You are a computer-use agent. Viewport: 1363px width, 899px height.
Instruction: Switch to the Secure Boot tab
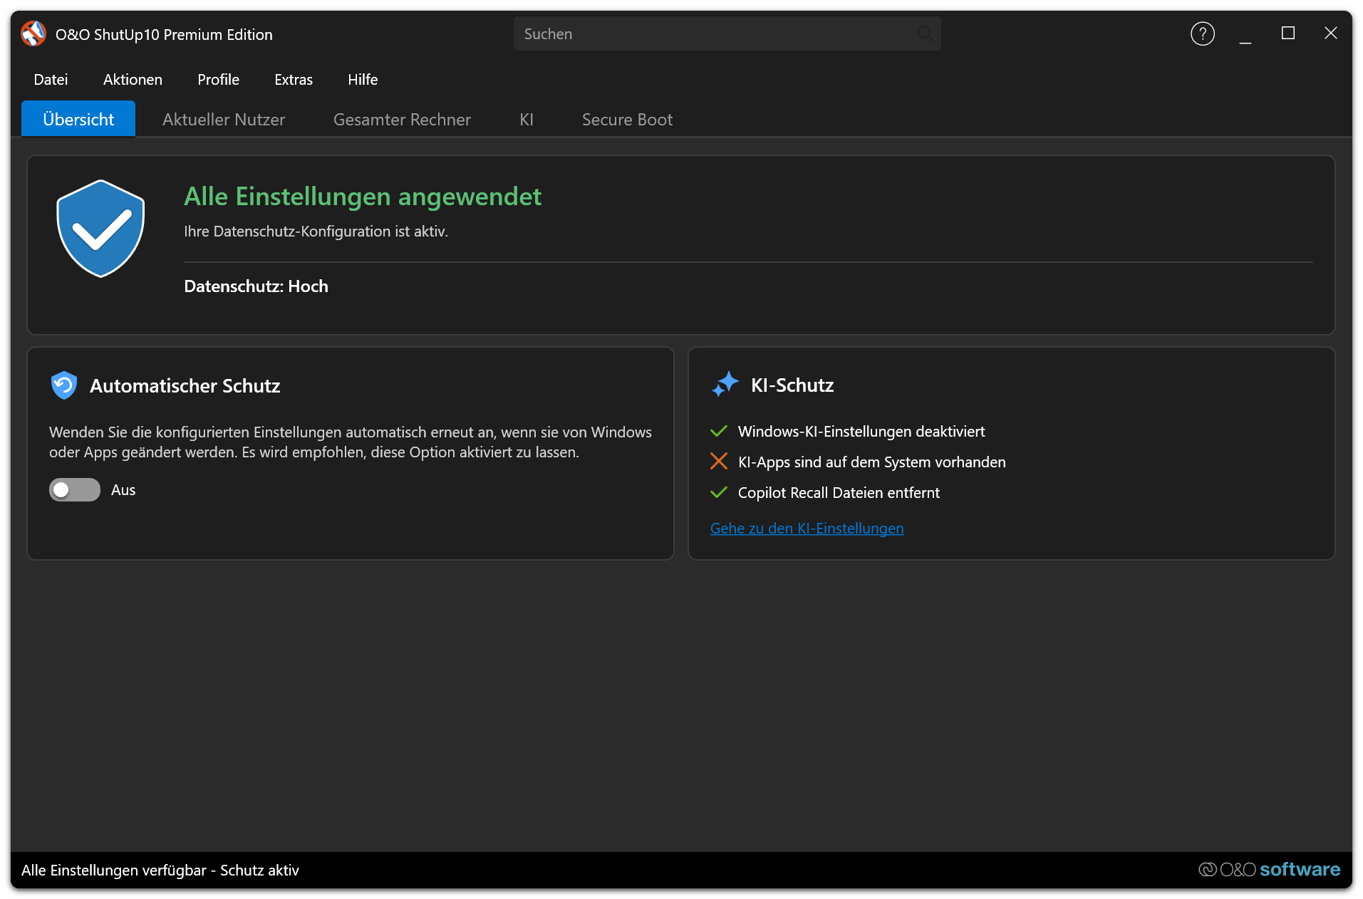[627, 119]
